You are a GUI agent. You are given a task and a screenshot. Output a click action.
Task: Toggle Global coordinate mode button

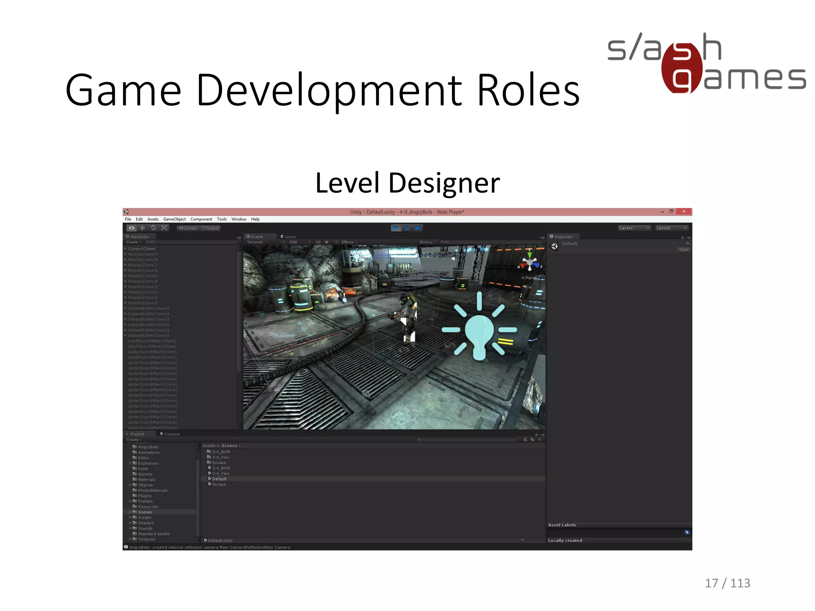click(210, 228)
